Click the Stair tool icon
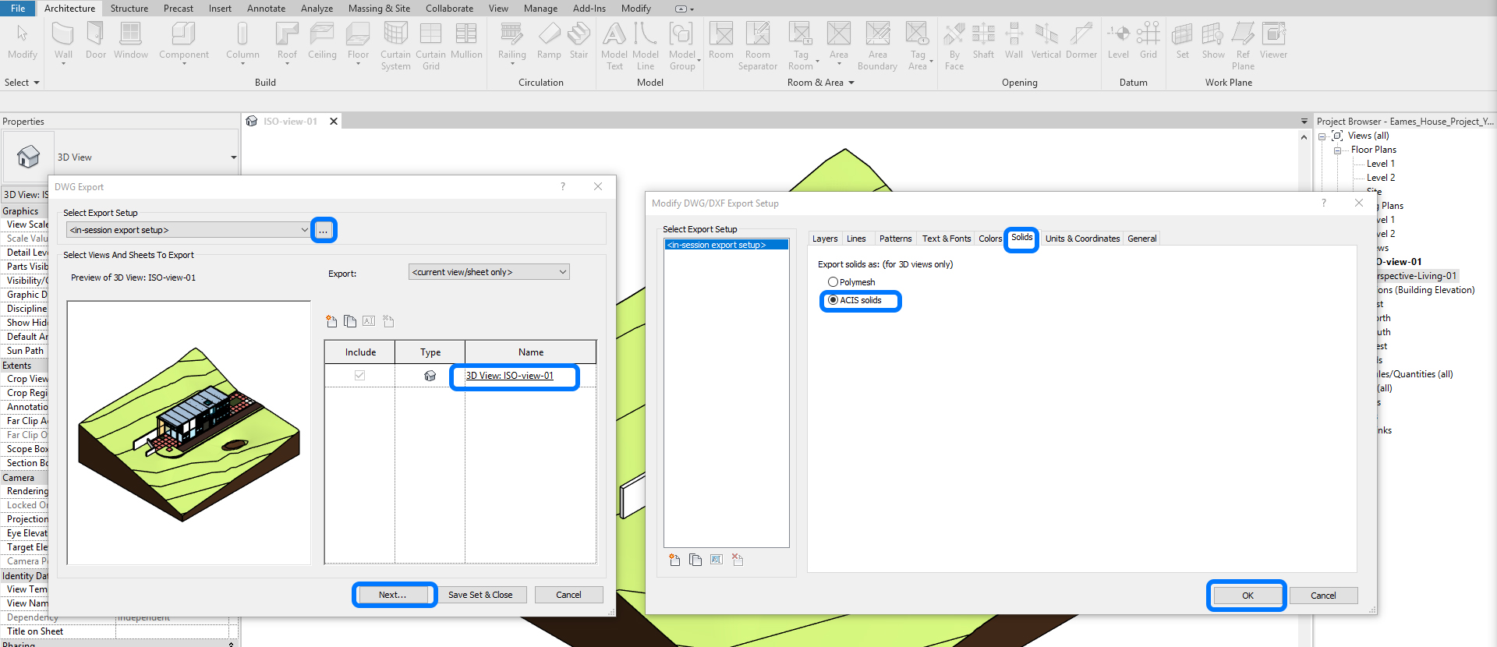Image resolution: width=1497 pixels, height=647 pixels. pos(579,41)
